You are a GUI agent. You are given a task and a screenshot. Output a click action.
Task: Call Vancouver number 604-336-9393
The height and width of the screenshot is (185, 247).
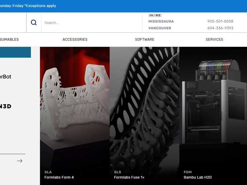220,28
